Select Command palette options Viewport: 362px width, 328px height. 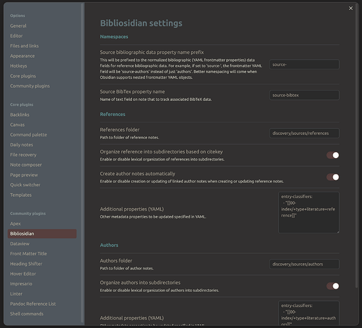[x=28, y=134]
